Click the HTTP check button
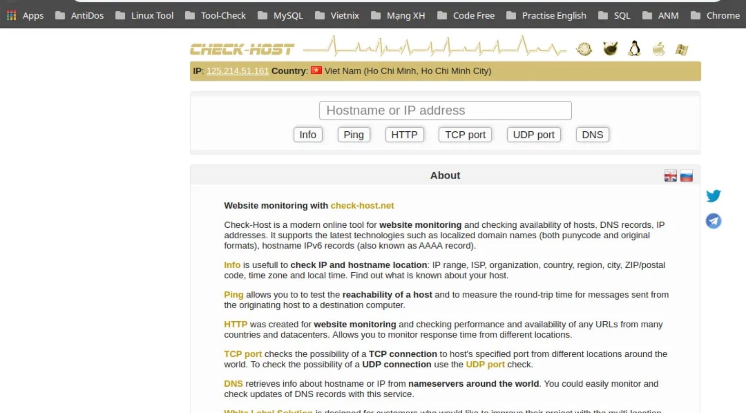 (x=404, y=135)
